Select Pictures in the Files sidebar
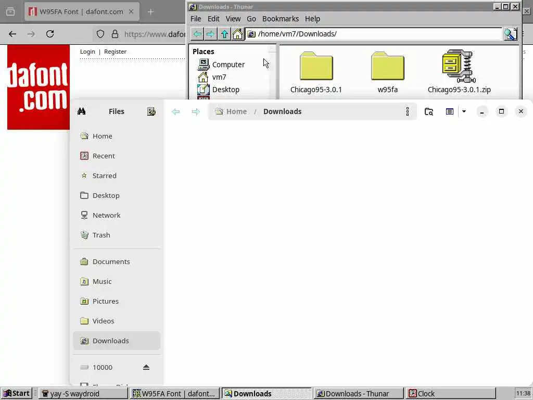Viewport: 533px width, 400px height. pyautogui.click(x=117, y=301)
